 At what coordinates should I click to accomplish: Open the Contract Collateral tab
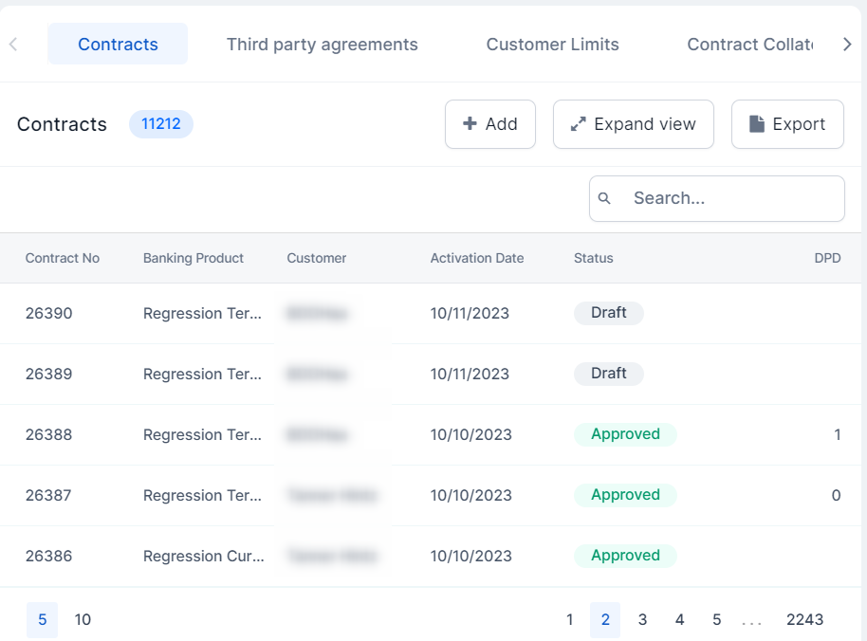(749, 45)
